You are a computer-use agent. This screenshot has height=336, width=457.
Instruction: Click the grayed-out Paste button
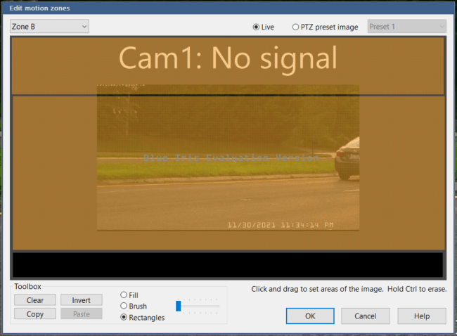[x=82, y=314]
